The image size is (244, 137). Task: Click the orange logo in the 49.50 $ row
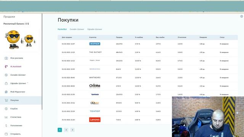point(95,103)
